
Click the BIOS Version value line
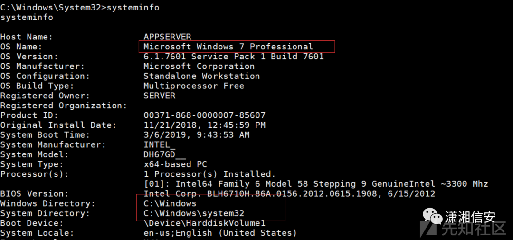point(289,194)
